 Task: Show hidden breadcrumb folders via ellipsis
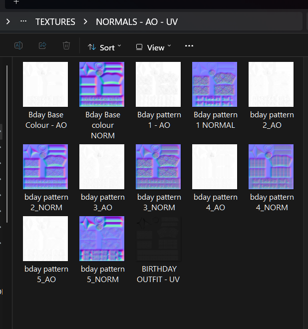(23, 22)
